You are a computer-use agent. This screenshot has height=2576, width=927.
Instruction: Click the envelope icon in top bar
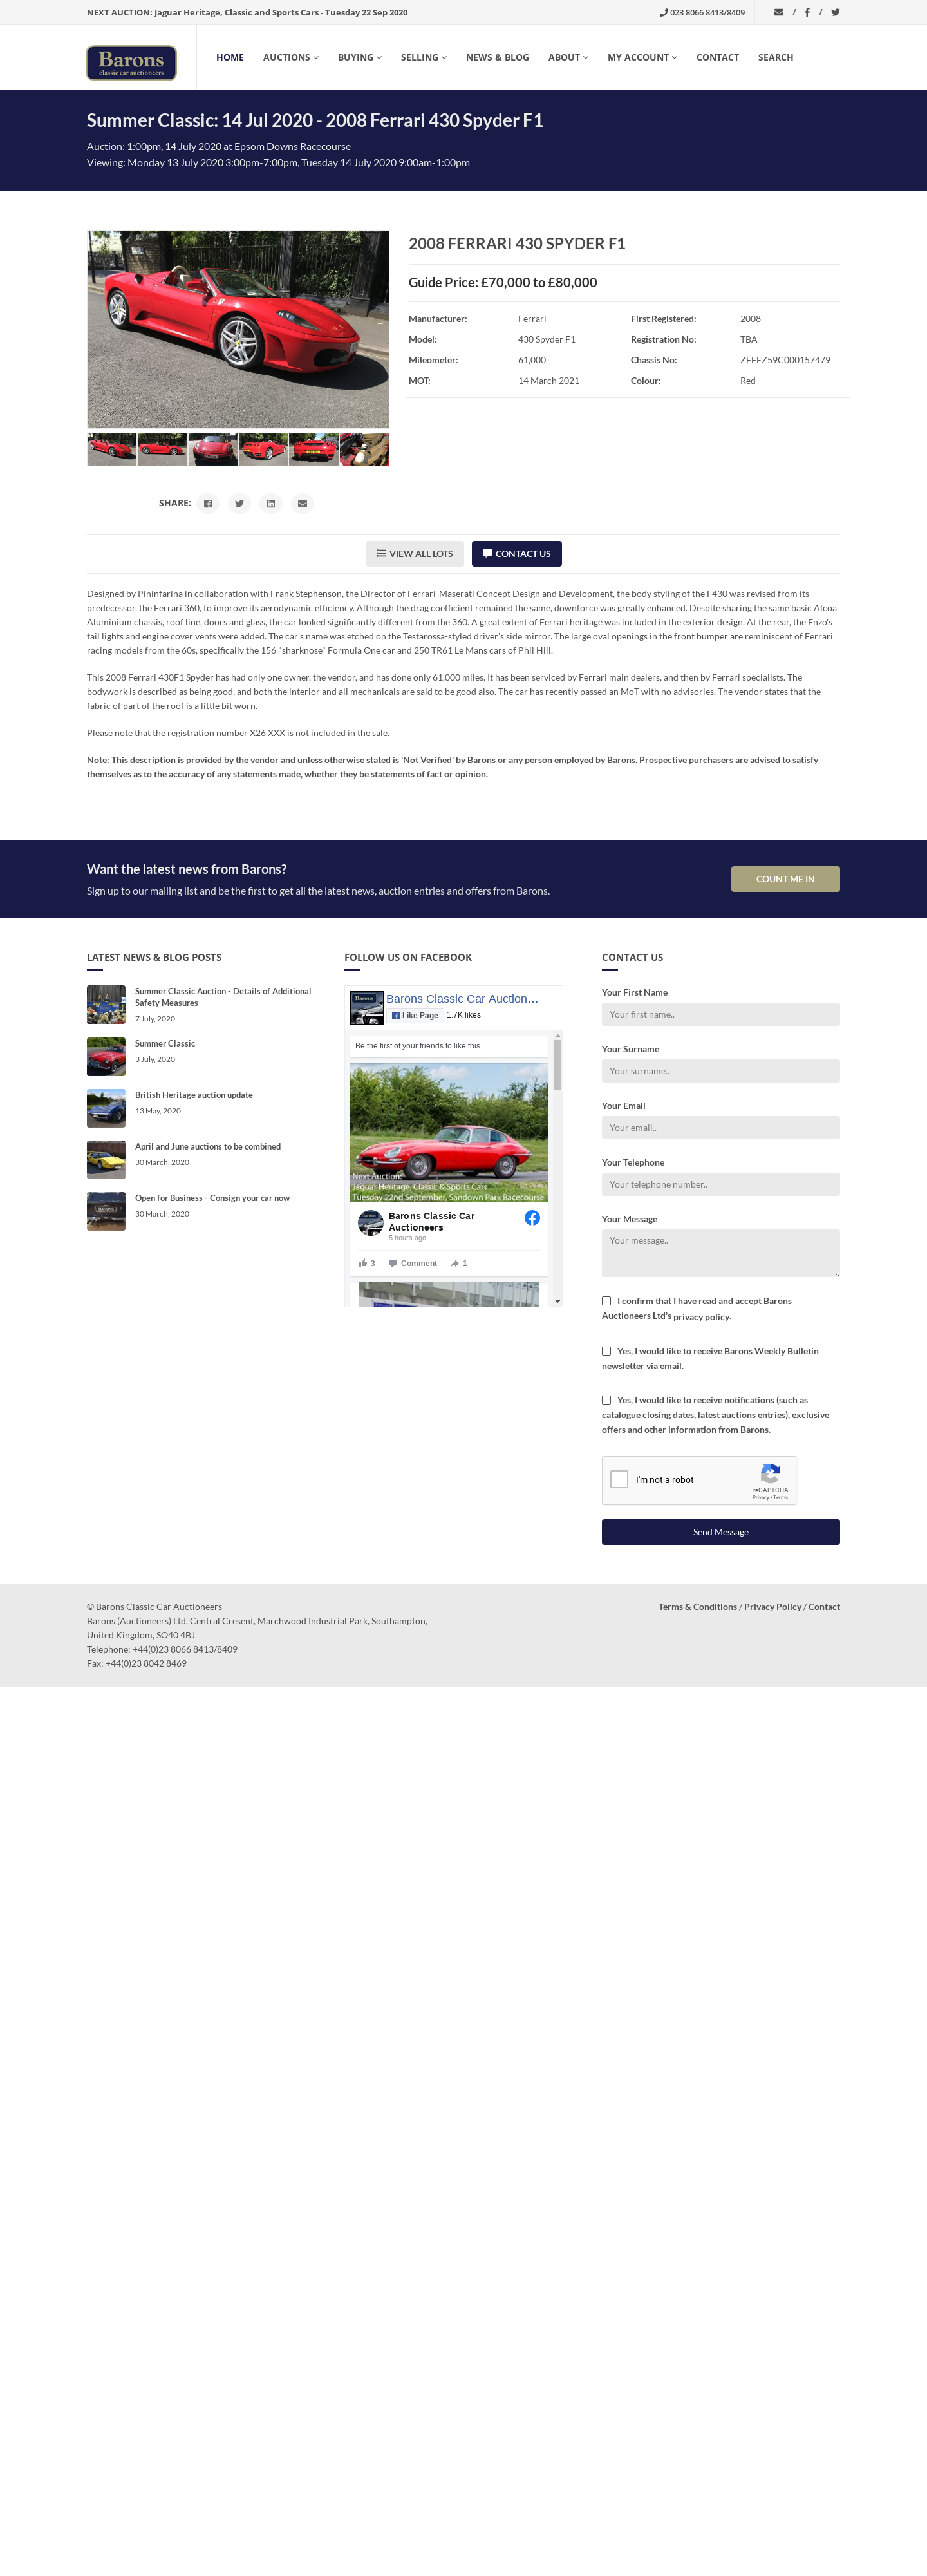[779, 13]
